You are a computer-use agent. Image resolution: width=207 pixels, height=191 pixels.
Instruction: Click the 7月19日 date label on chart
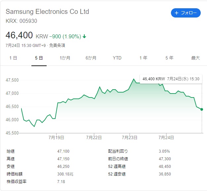(57, 137)
